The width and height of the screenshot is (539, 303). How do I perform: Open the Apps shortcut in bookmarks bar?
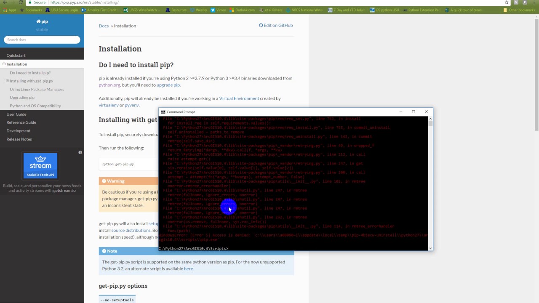tap(10, 10)
